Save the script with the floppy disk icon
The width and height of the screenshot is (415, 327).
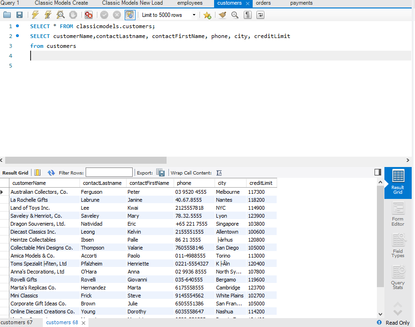19,15
